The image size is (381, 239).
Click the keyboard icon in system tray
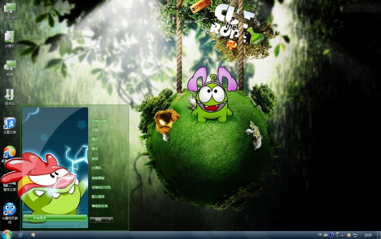click(x=326, y=234)
